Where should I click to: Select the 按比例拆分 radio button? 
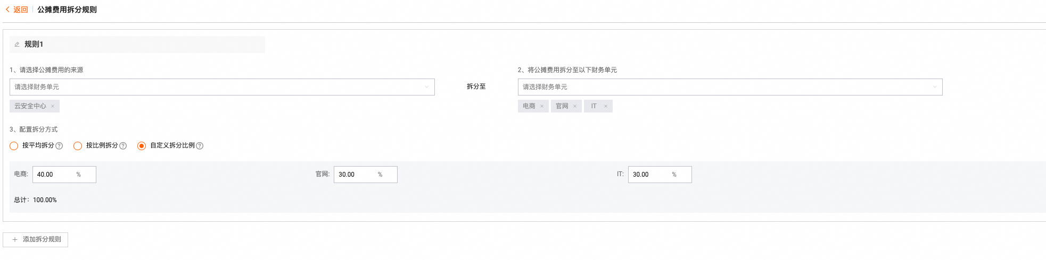click(x=78, y=146)
